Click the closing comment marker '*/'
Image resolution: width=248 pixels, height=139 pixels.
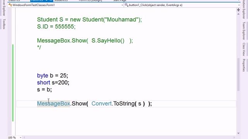click(x=39, y=47)
